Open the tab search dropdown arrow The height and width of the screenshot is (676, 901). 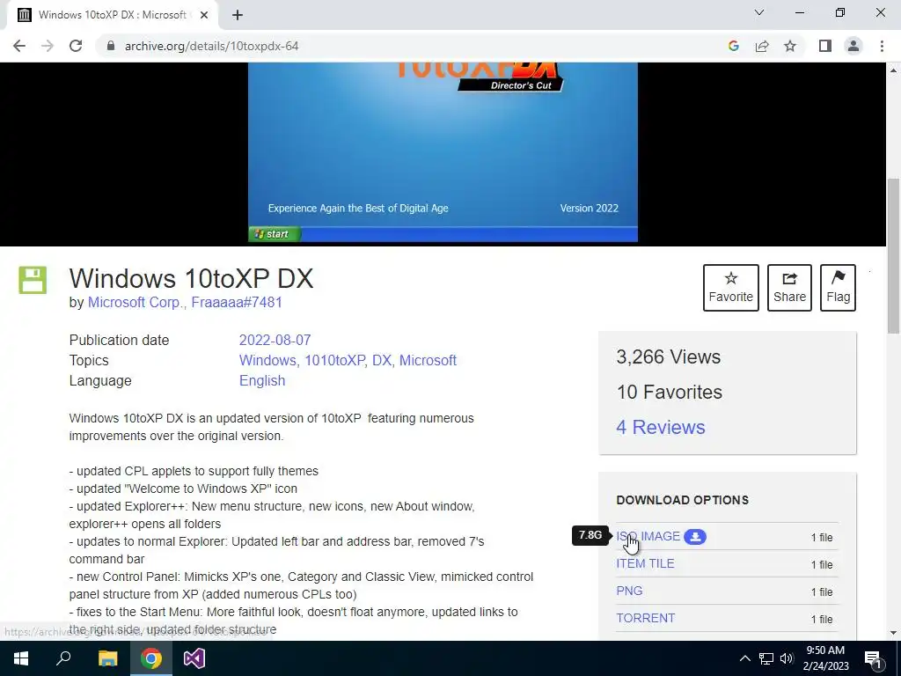(759, 12)
